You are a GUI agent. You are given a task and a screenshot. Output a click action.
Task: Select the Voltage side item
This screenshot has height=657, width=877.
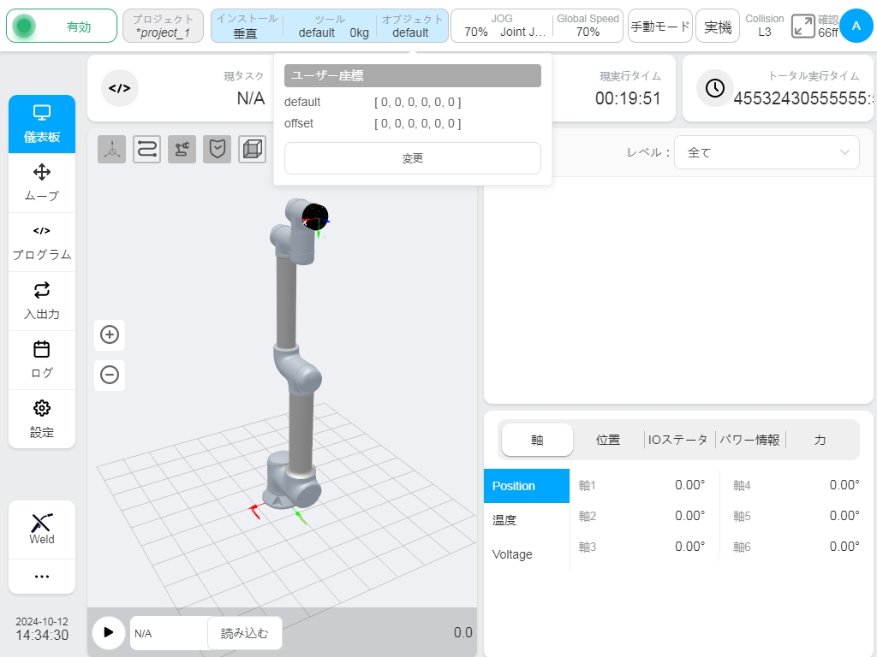[527, 554]
